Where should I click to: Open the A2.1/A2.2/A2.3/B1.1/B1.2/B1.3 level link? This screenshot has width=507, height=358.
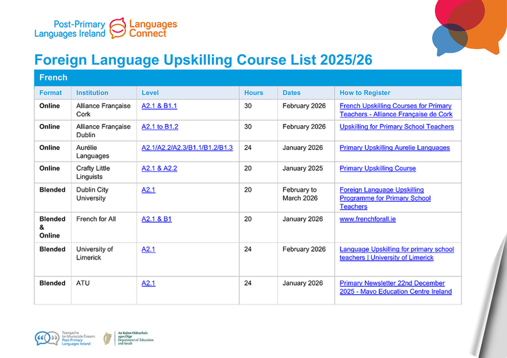coord(187,148)
